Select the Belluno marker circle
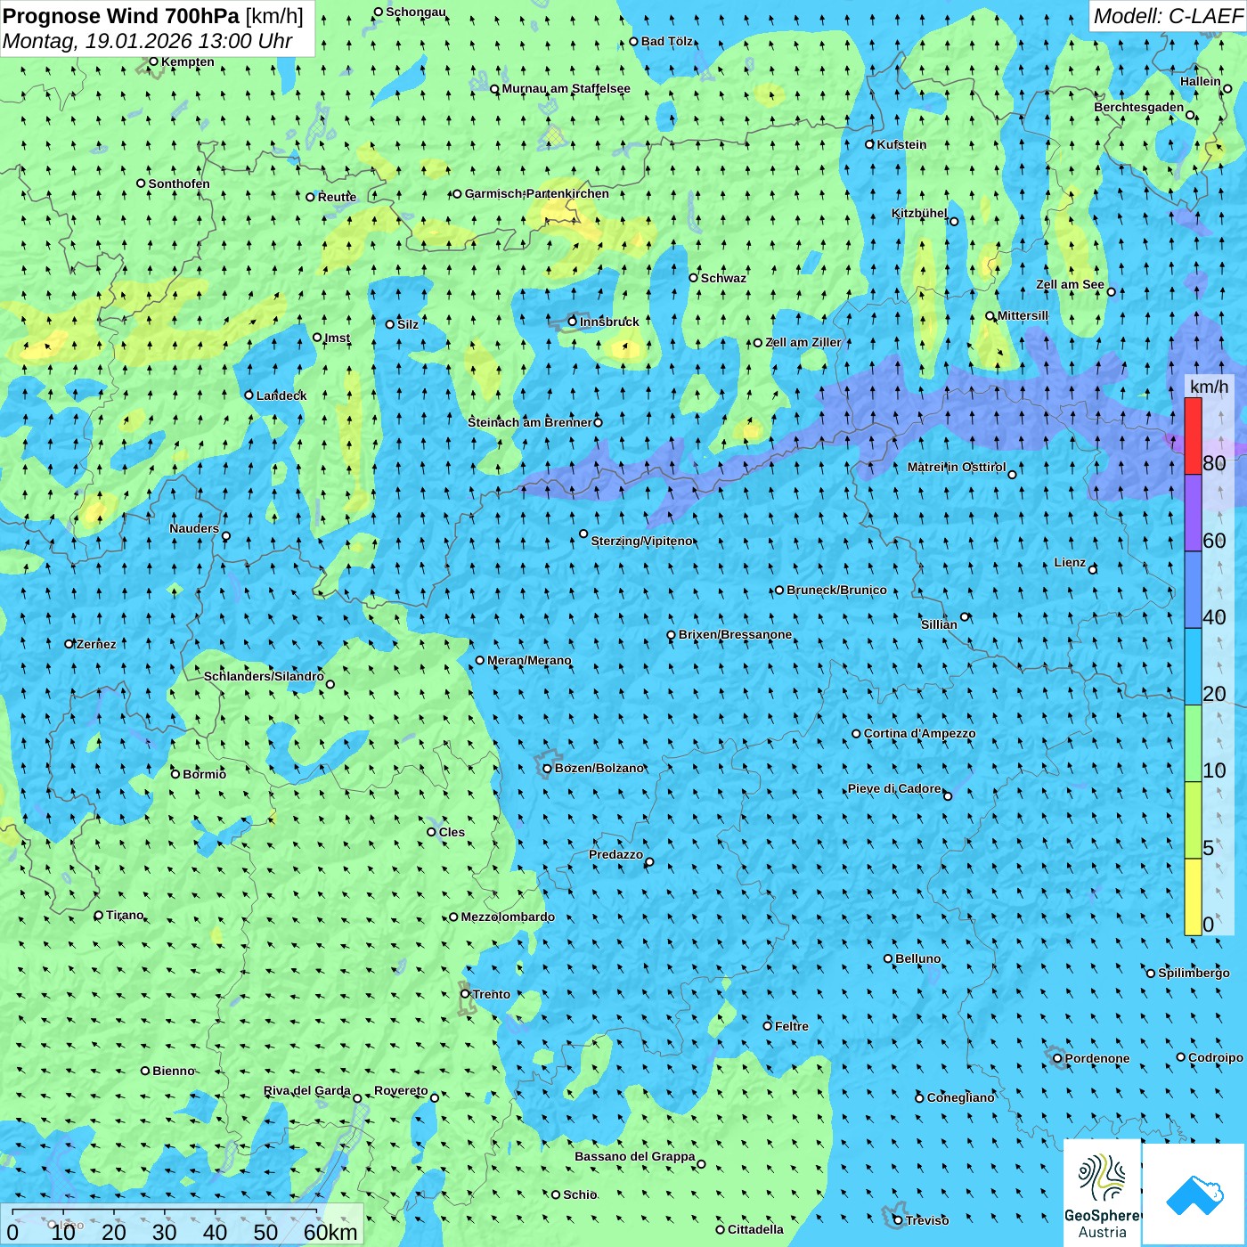The width and height of the screenshot is (1247, 1247). [888, 958]
